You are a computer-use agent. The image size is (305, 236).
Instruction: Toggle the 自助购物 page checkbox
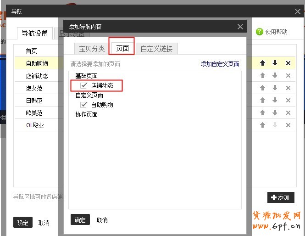(84, 105)
